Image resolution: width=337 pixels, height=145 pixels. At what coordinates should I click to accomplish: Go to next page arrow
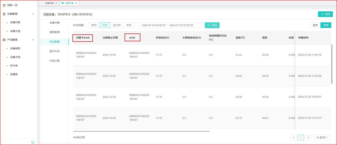pyautogui.click(x=308, y=137)
